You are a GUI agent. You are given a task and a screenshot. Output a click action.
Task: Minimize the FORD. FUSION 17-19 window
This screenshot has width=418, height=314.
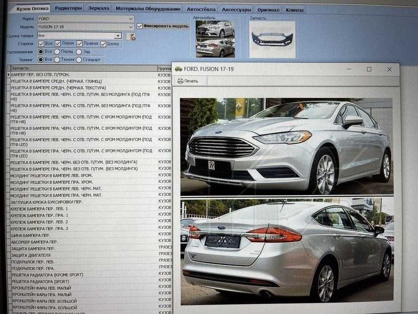pos(349,69)
